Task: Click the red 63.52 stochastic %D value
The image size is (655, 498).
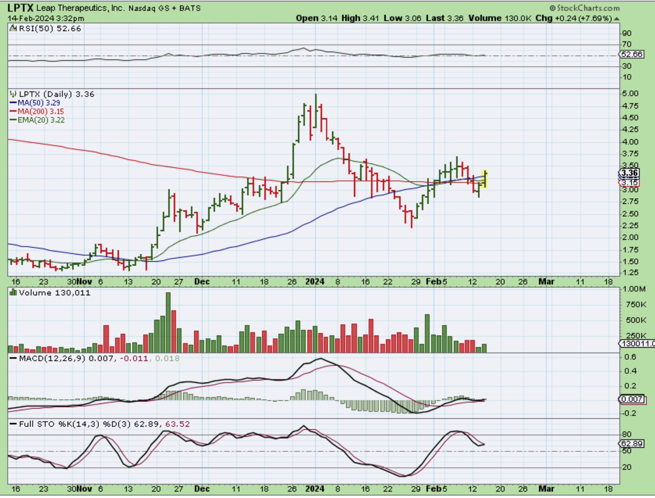Action: point(177,424)
